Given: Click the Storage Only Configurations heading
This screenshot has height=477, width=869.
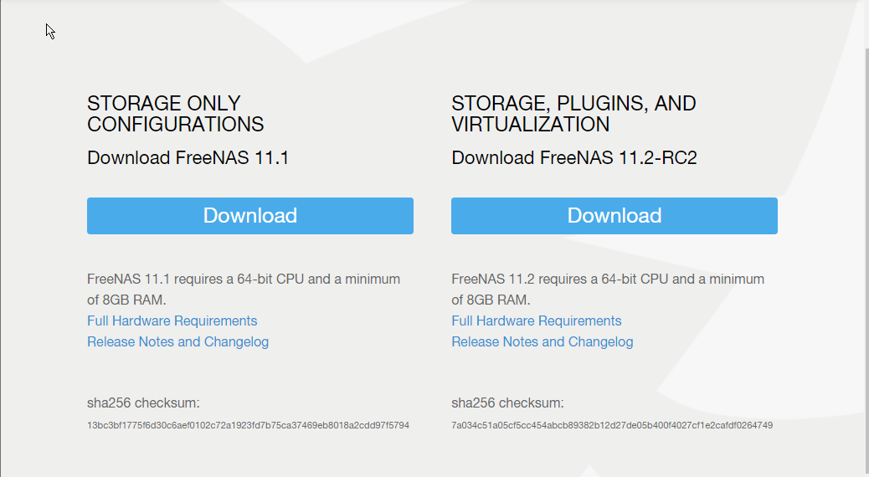Looking at the screenshot, I should click(175, 115).
